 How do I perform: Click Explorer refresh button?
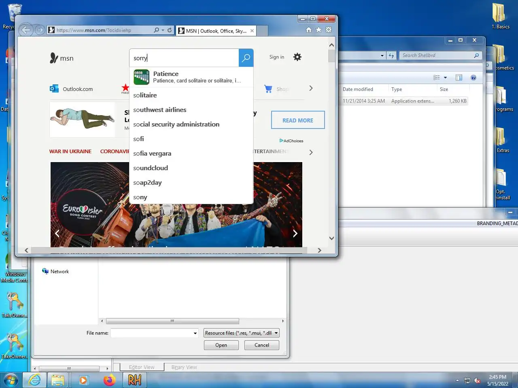coord(391,55)
